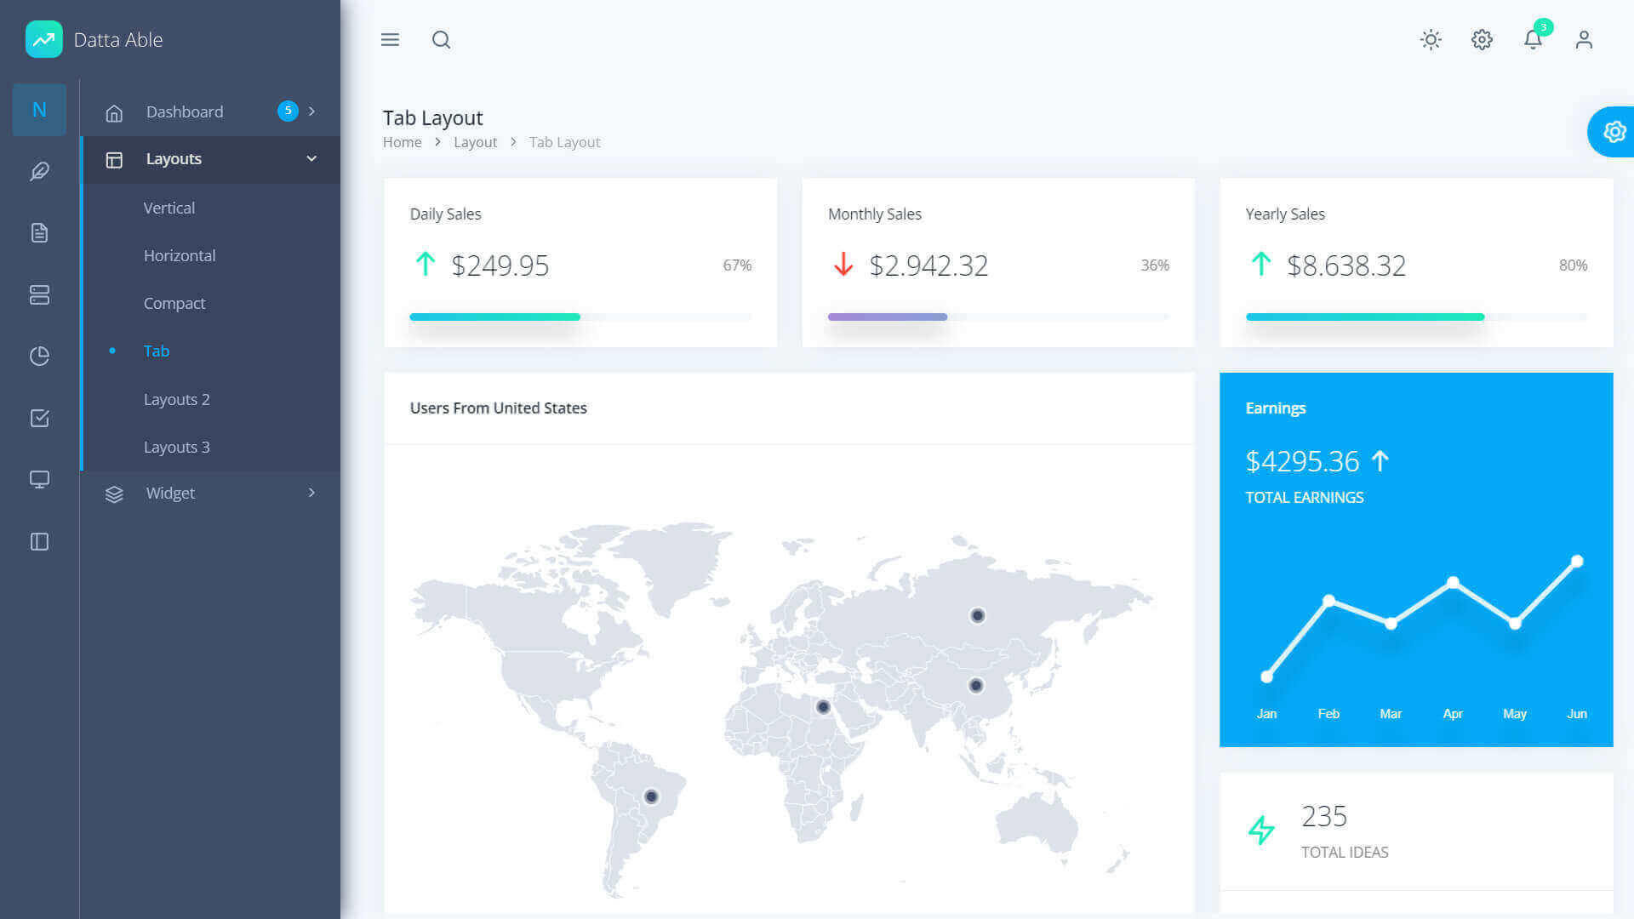The image size is (1634, 919).
Task: Select document page icon in rail
Action: 39,233
